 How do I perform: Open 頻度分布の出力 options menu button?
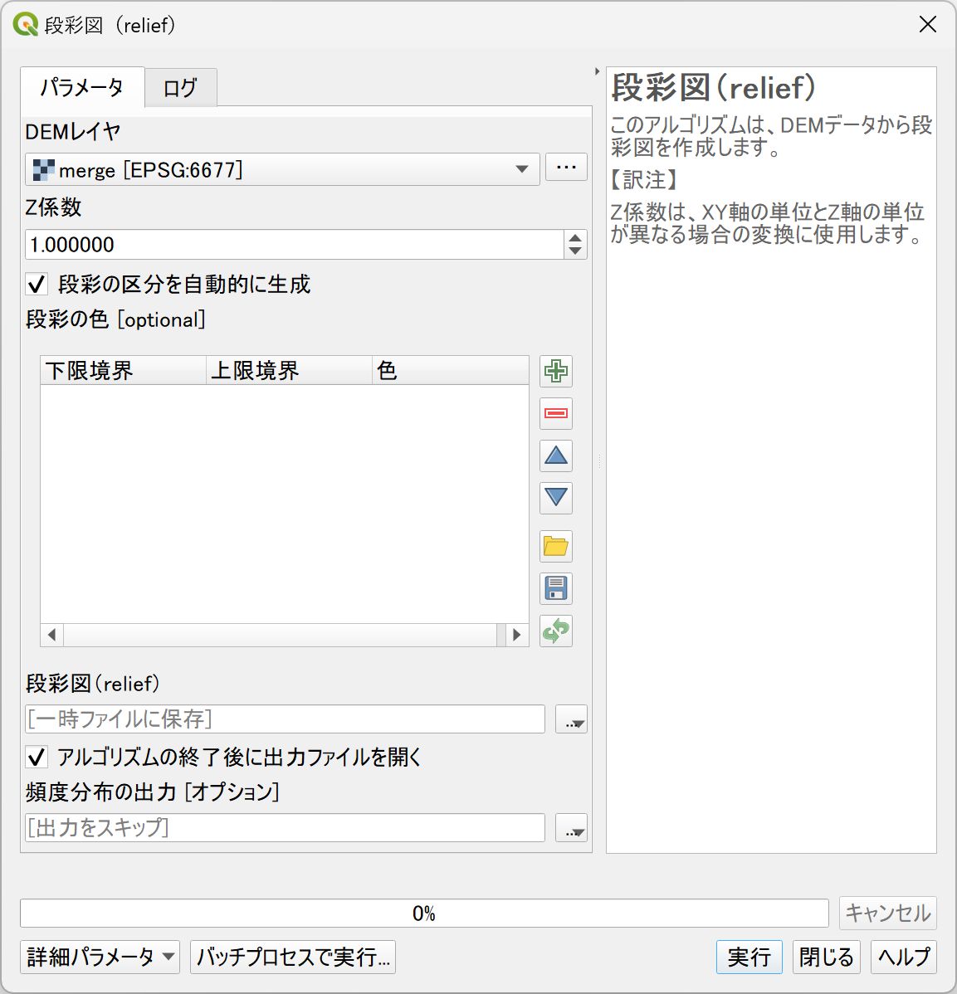[x=571, y=827]
